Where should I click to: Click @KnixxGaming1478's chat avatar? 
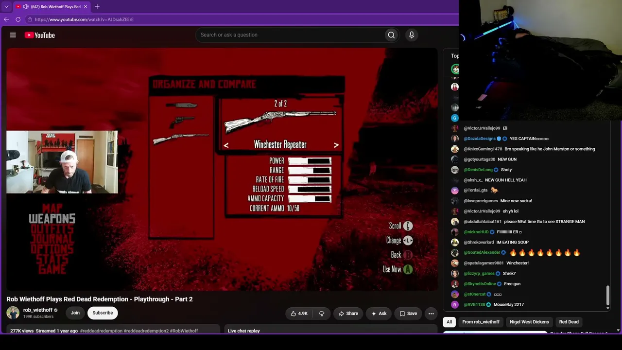tap(455, 149)
